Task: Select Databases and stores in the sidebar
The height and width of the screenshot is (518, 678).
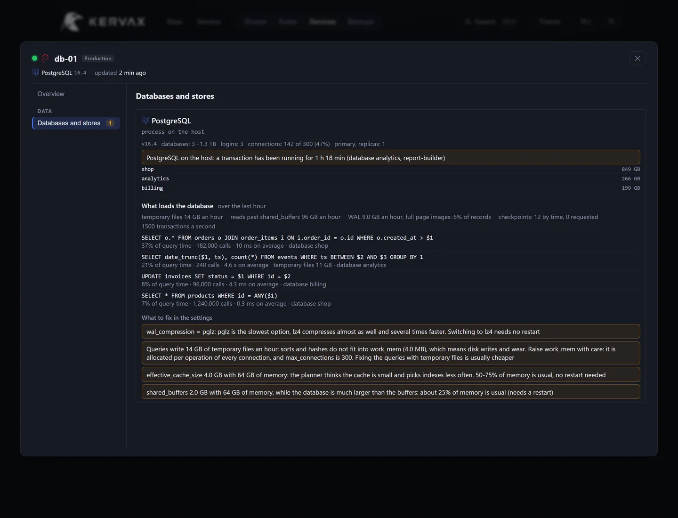Action: (x=76, y=123)
